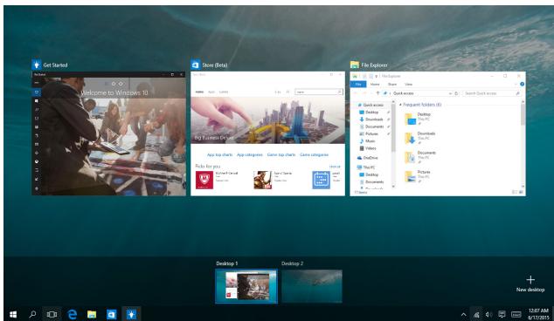Select Quick access in navigation pane
Screen dimensions: 554x321
[372, 105]
